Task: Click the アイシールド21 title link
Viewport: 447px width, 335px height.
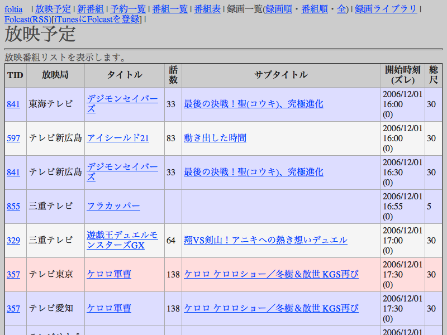Action: pos(118,138)
